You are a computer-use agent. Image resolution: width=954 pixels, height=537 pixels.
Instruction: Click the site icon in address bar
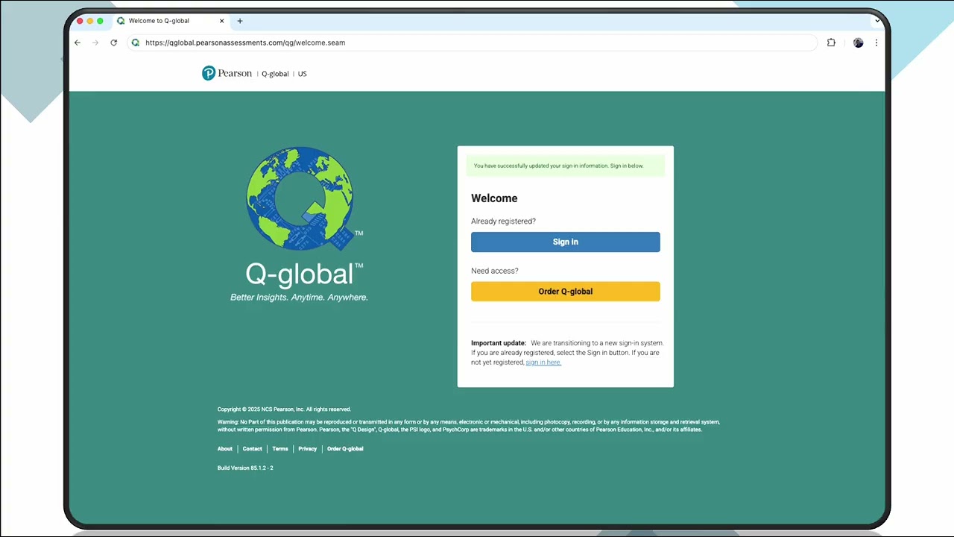(136, 43)
